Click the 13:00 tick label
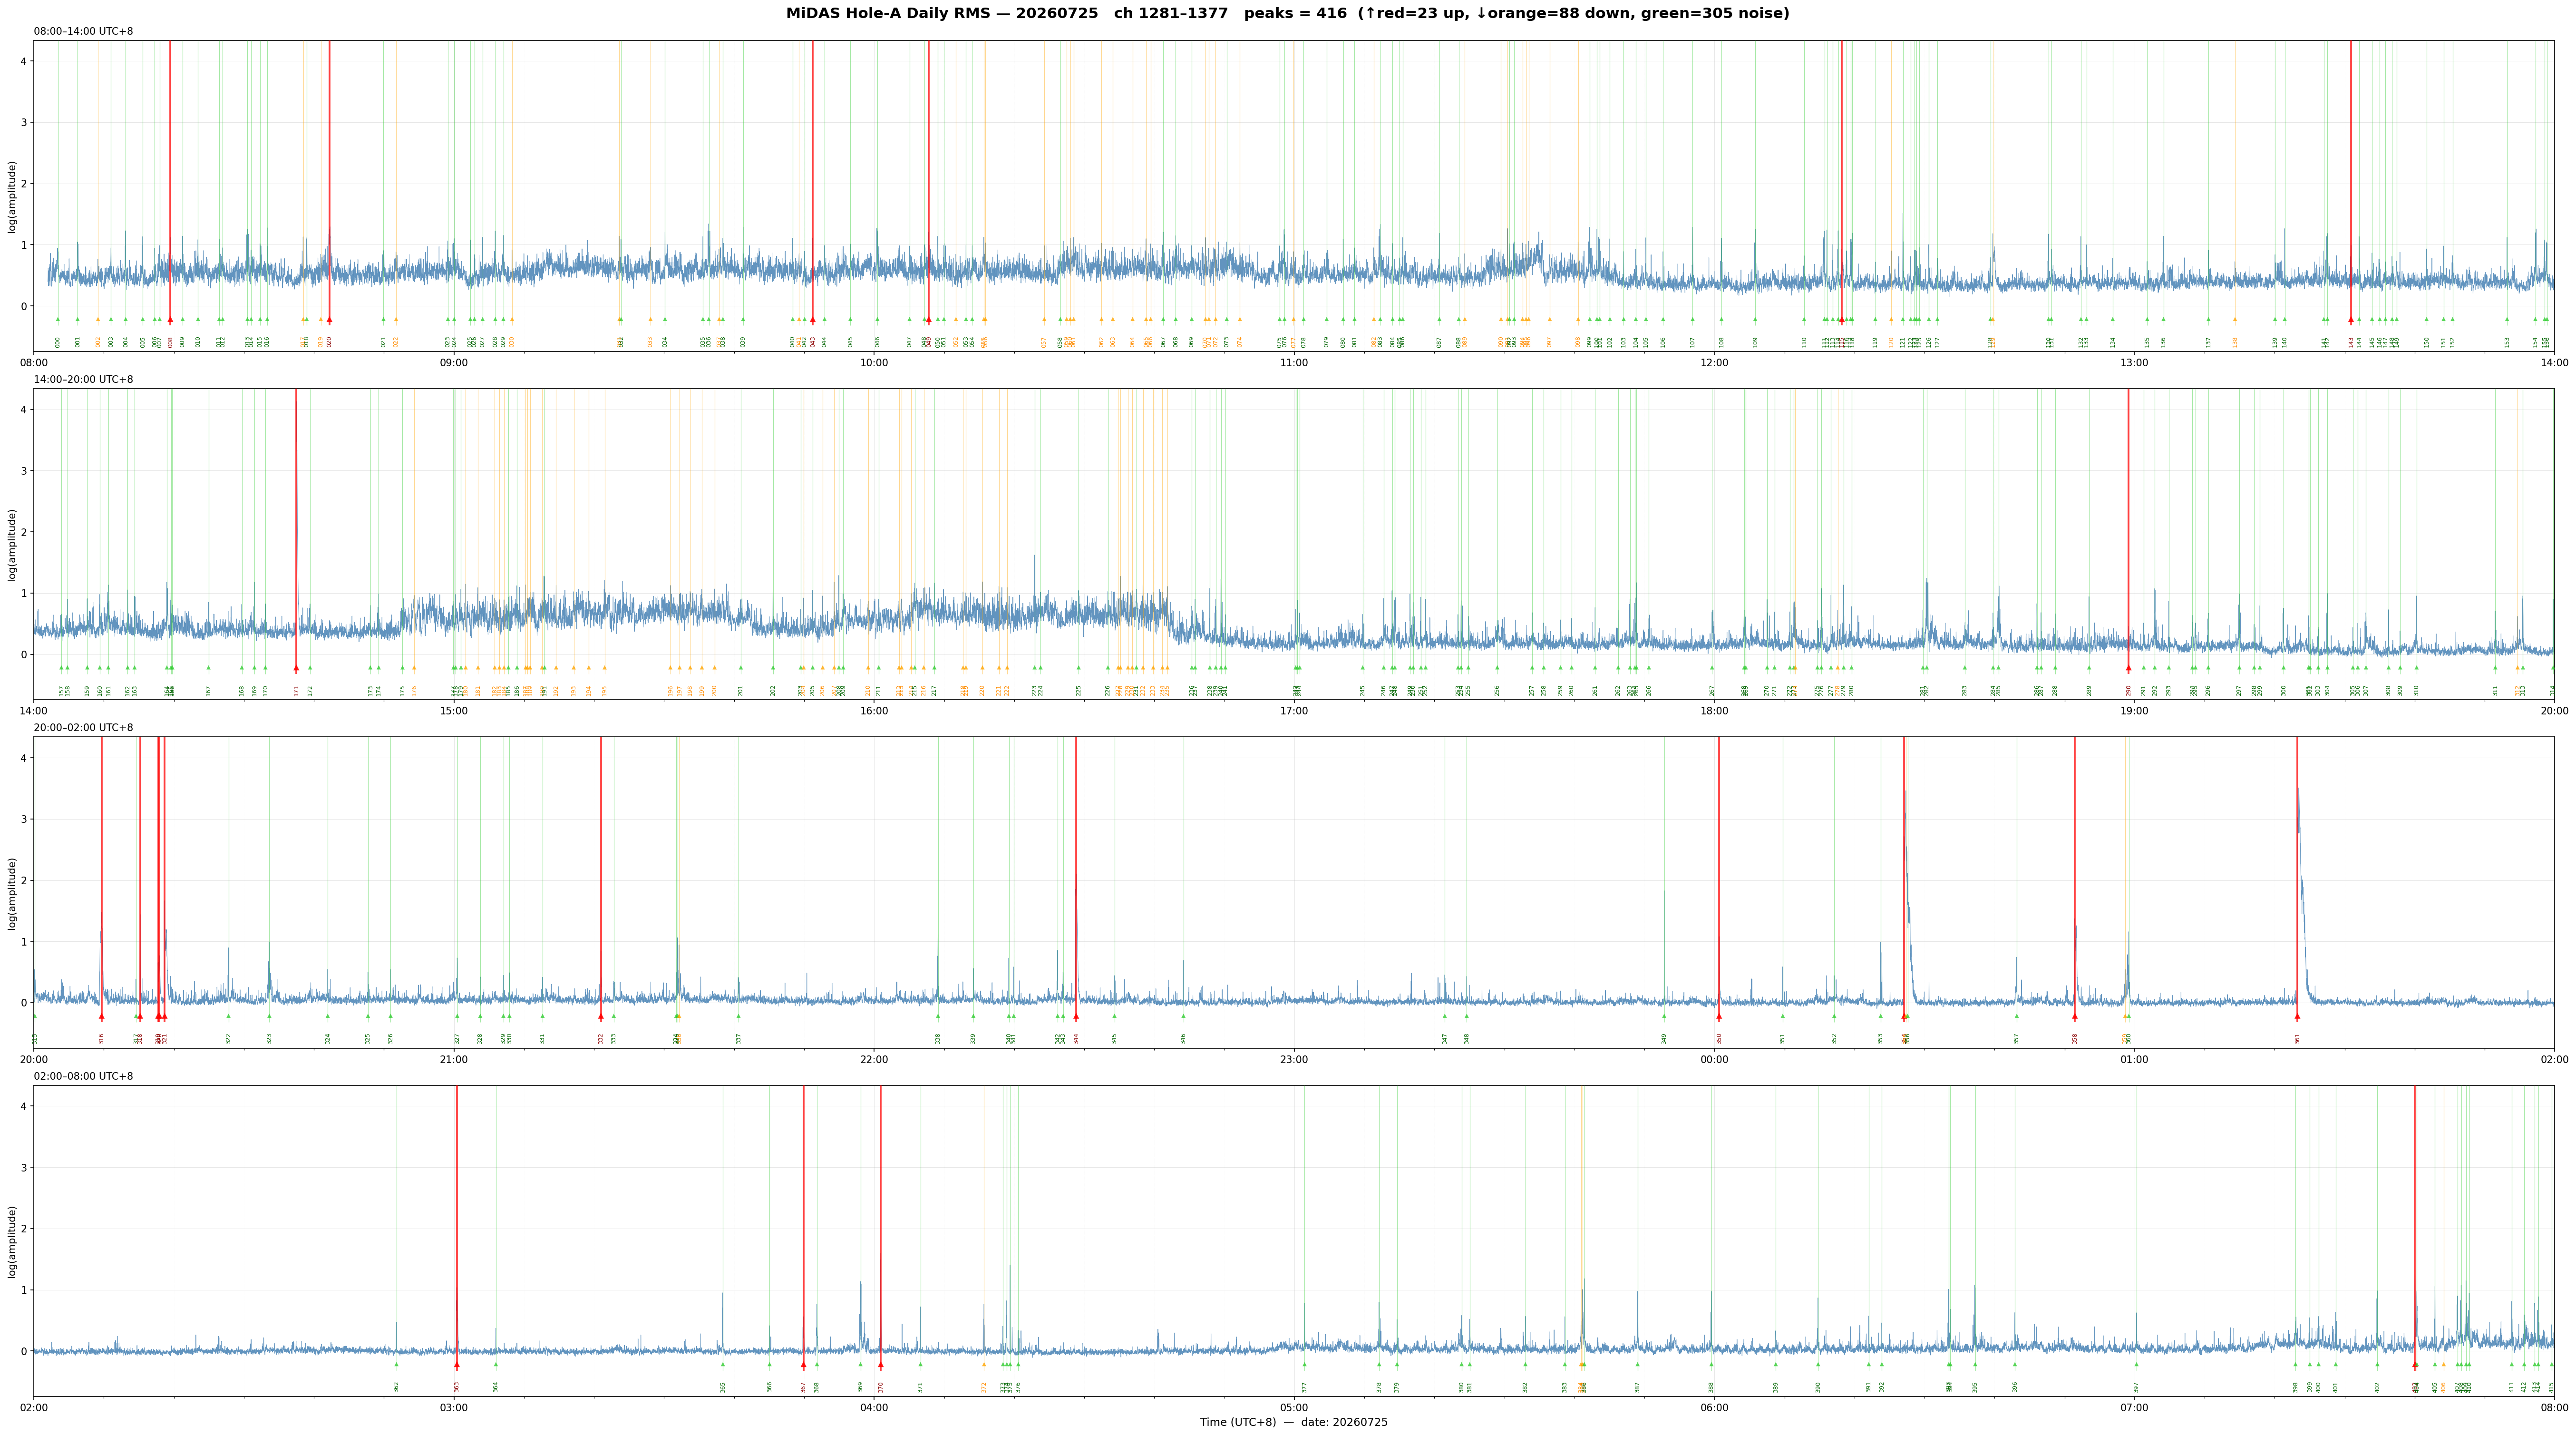 point(2134,362)
